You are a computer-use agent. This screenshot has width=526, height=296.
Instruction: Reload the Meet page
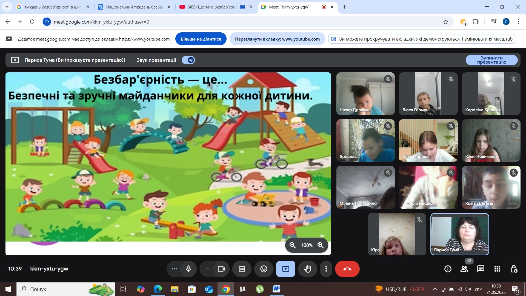(32, 22)
